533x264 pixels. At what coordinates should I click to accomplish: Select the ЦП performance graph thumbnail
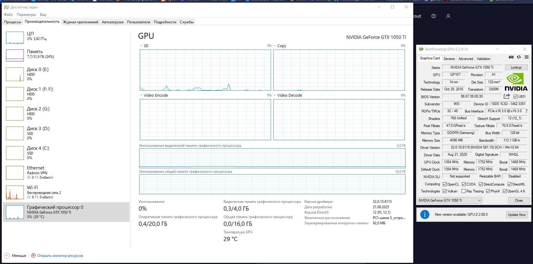pos(15,38)
